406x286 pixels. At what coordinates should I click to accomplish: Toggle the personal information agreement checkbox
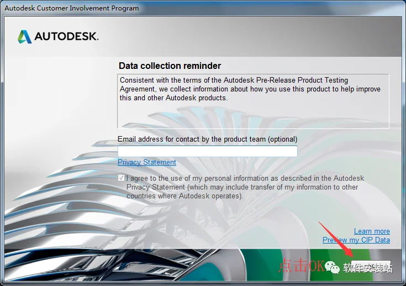coord(121,178)
